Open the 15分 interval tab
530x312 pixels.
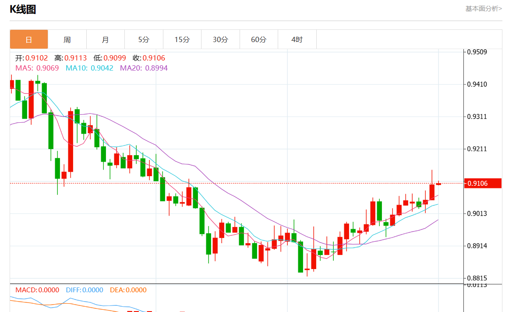point(182,39)
